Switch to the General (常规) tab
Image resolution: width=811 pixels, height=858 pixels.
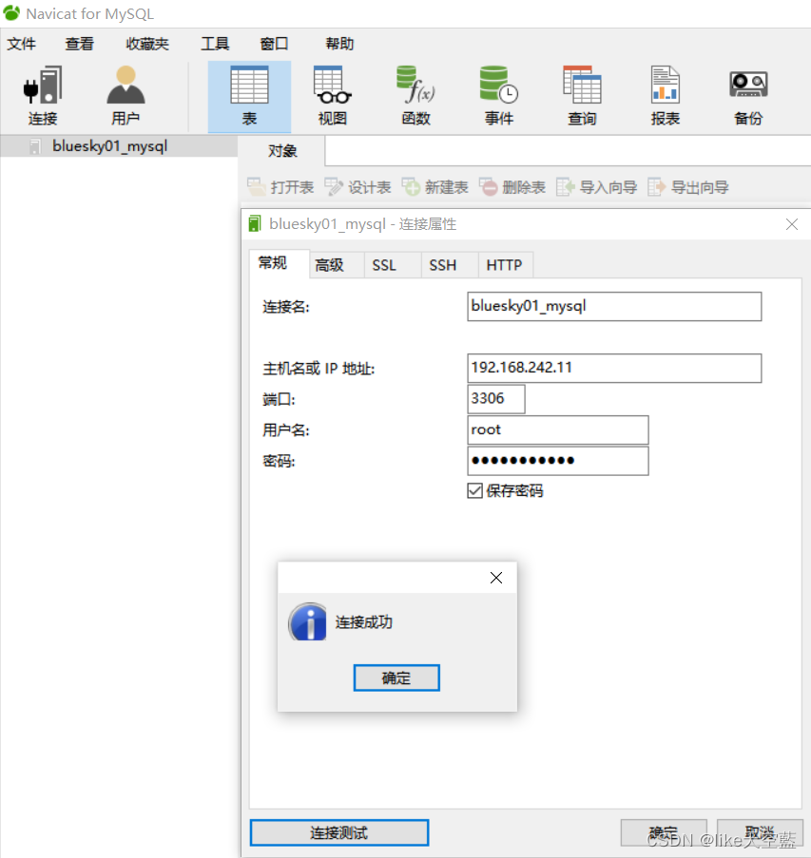point(279,264)
